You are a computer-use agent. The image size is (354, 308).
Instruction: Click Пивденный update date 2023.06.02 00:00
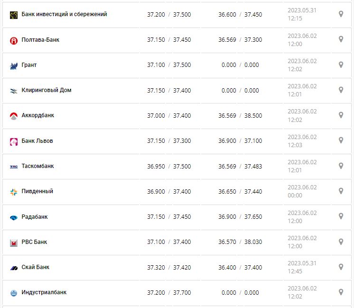pos(302,191)
